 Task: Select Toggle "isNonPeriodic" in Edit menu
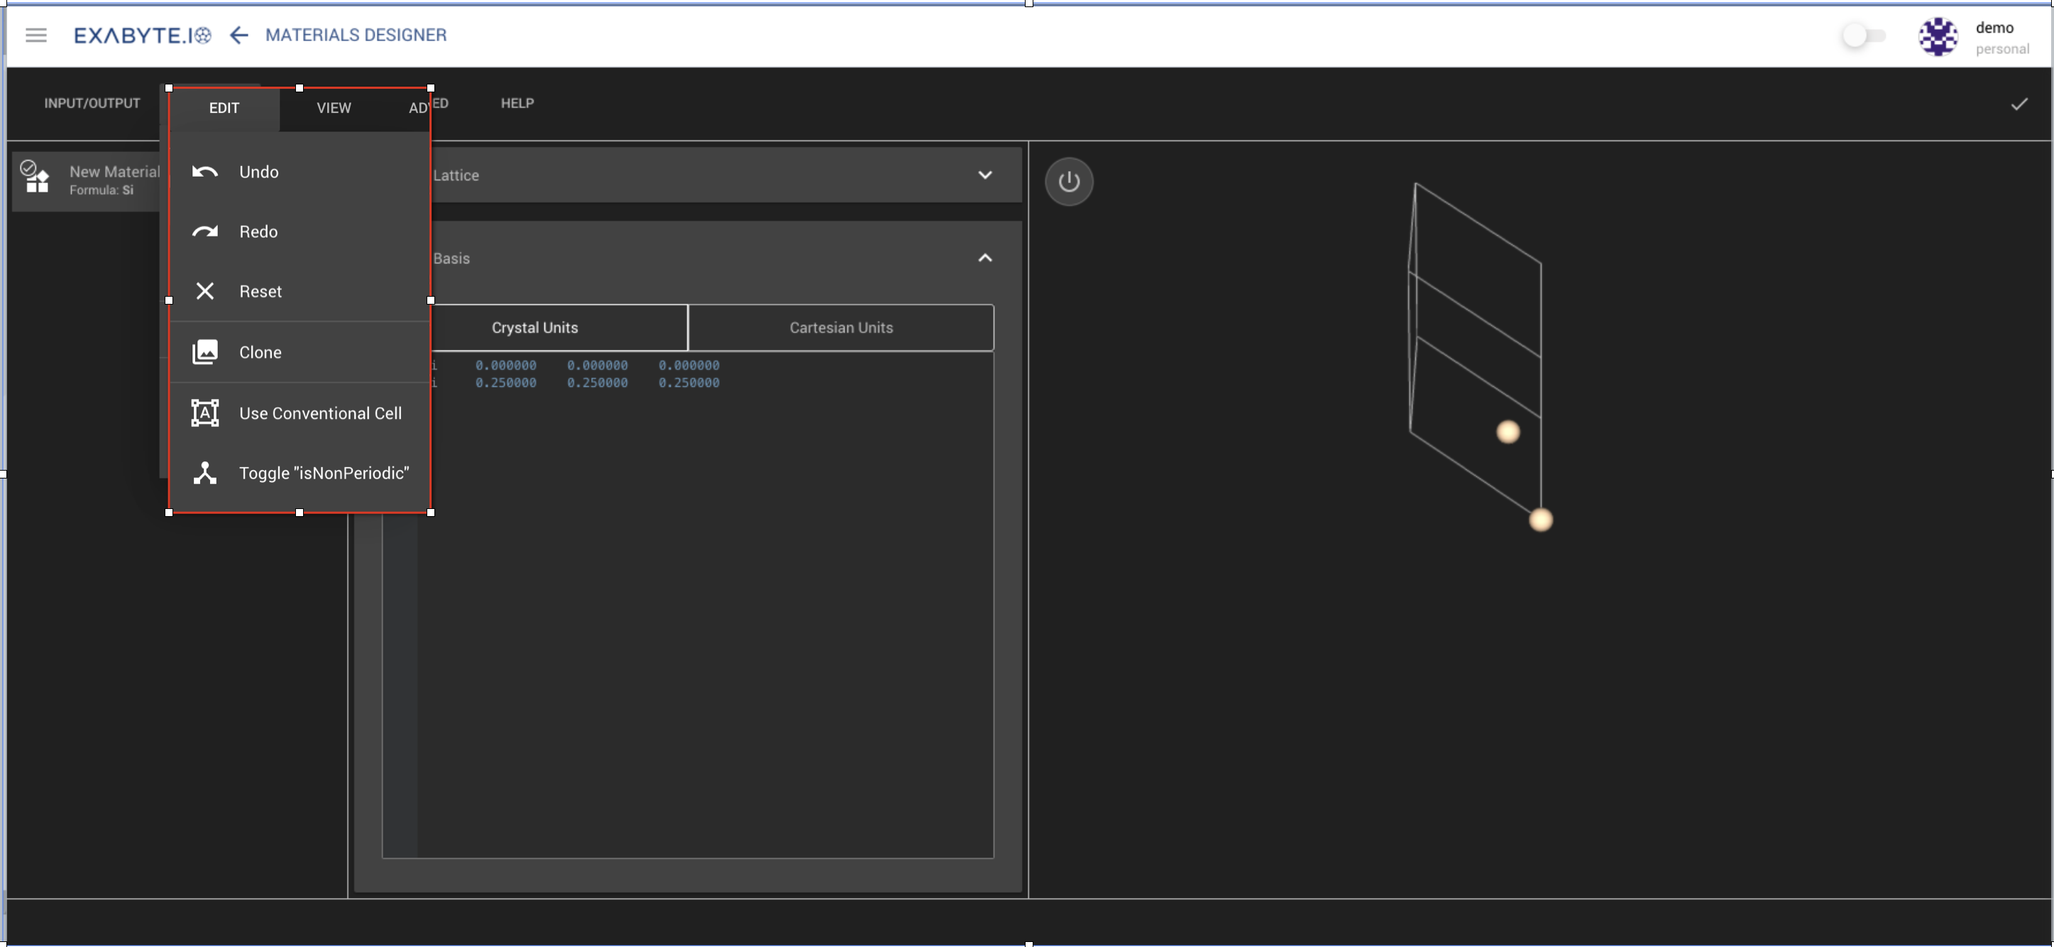[x=322, y=472]
